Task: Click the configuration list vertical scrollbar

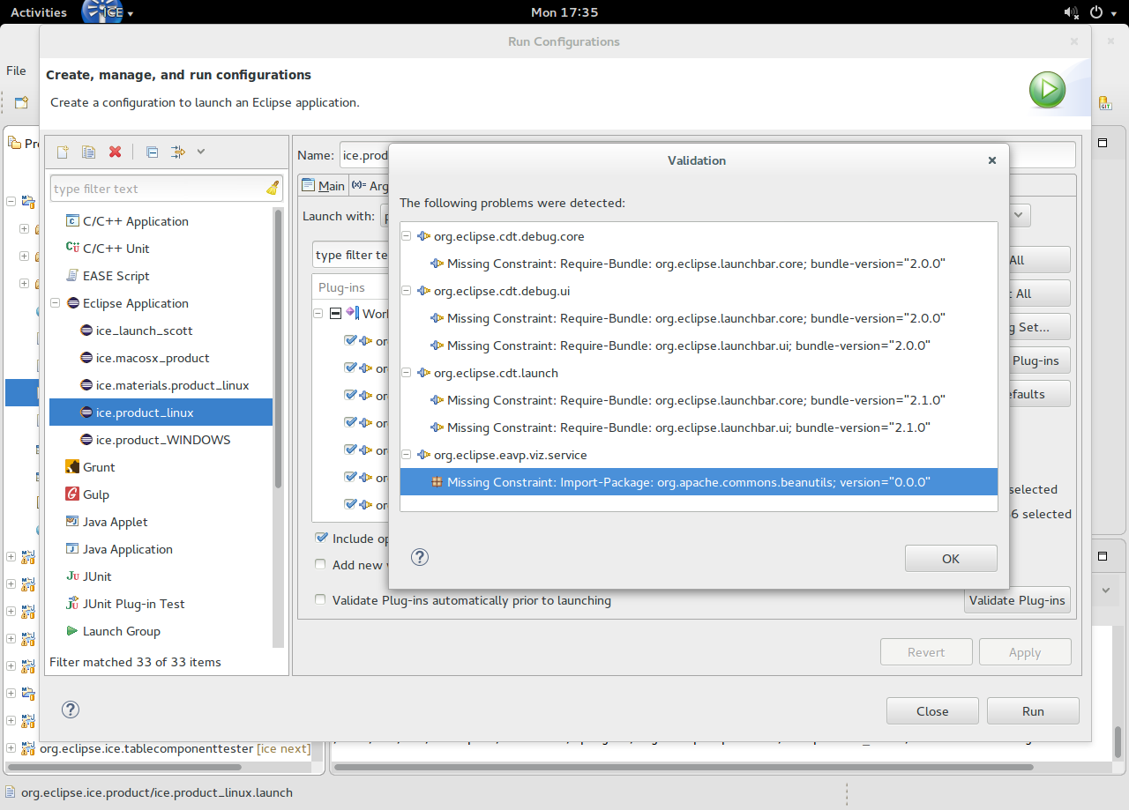Action: (278, 348)
